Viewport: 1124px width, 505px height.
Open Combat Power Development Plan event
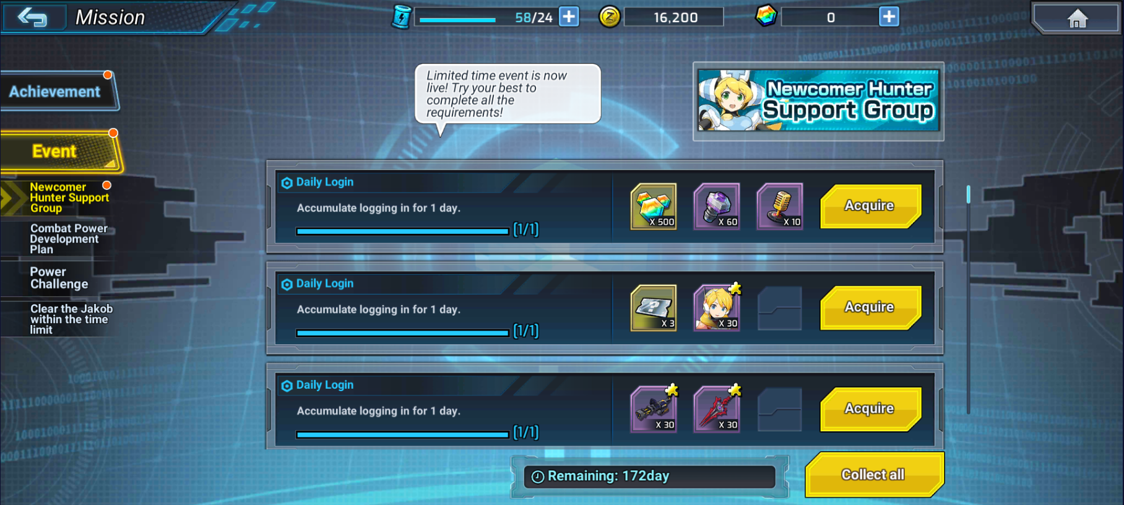(68, 239)
